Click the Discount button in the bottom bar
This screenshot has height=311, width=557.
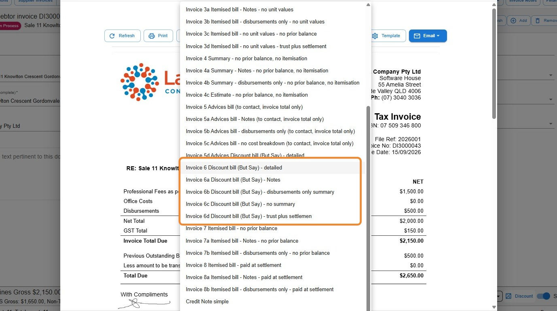(519, 296)
